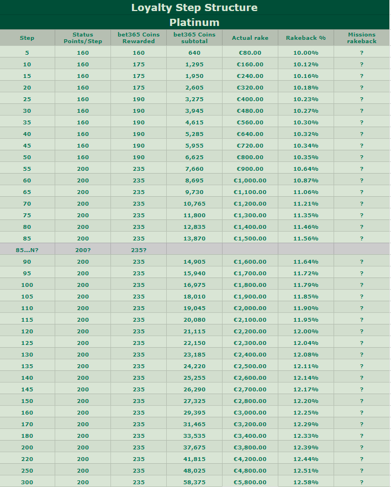Click the subtotal cell '37,675'
Image resolution: width=391 pixels, height=487 pixels.
point(194,447)
